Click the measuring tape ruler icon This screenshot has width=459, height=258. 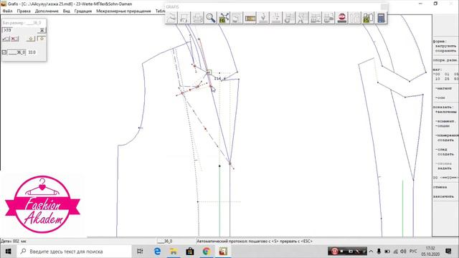tap(250, 18)
